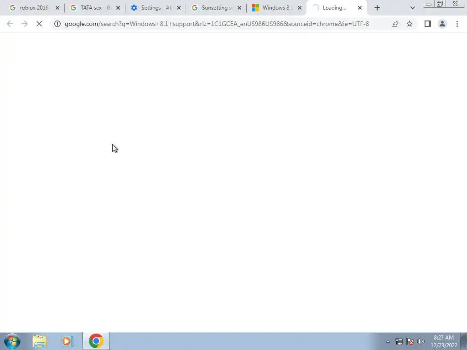The width and height of the screenshot is (467, 350).
Task: Close the Chrome window
Action: tap(456, 4)
